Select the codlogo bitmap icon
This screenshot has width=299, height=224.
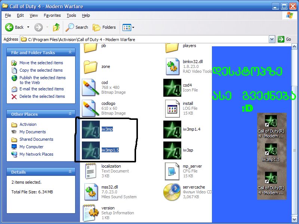pos(90,108)
